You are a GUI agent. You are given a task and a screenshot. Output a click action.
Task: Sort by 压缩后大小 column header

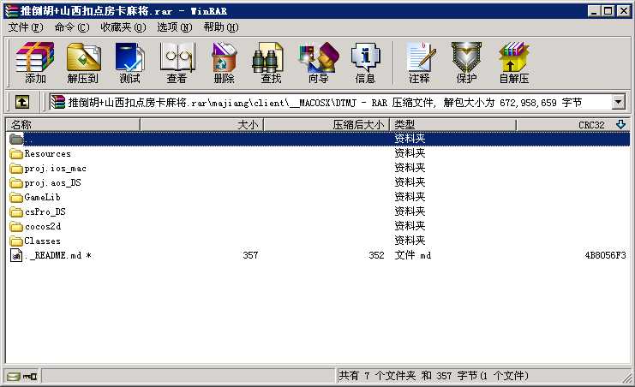(x=326, y=125)
